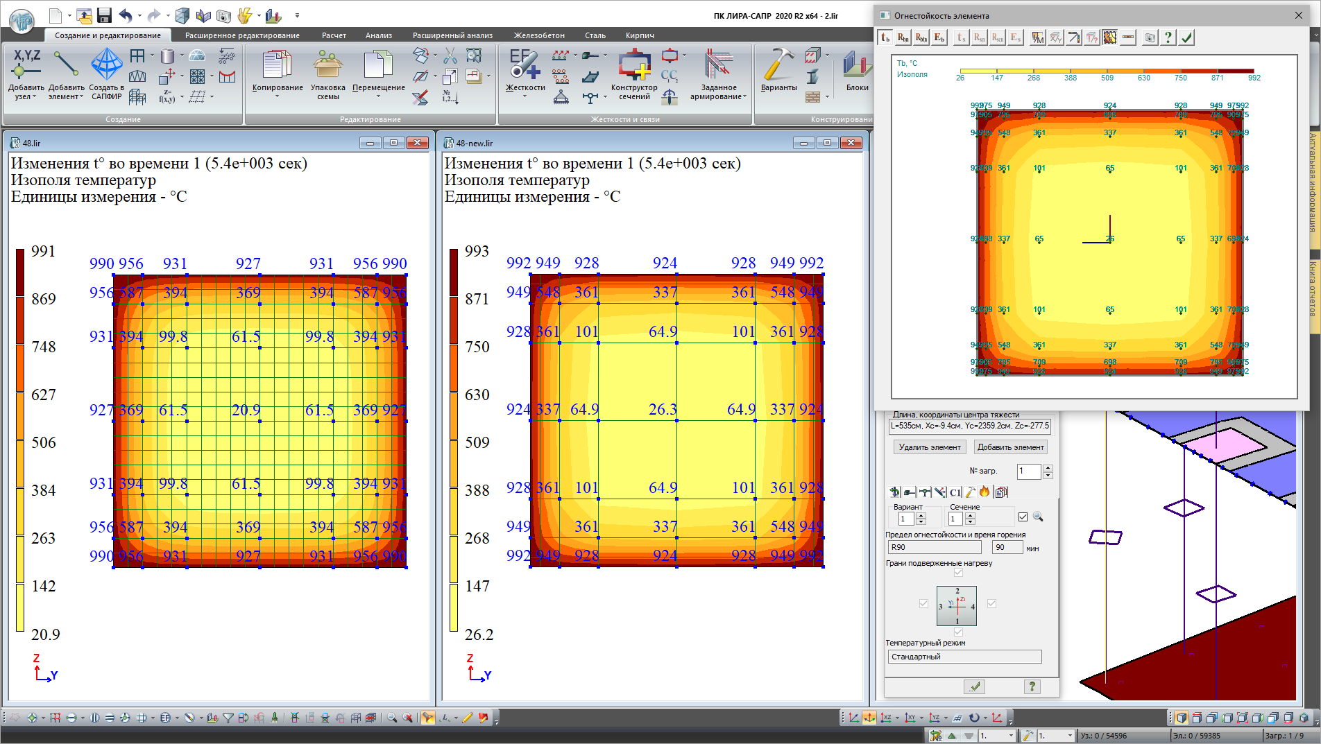This screenshot has width=1321, height=744.
Task: Expand the Копирование dropdown
Action: click(x=278, y=96)
